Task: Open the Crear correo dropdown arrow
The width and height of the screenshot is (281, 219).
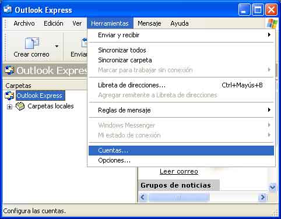Action: point(57,46)
